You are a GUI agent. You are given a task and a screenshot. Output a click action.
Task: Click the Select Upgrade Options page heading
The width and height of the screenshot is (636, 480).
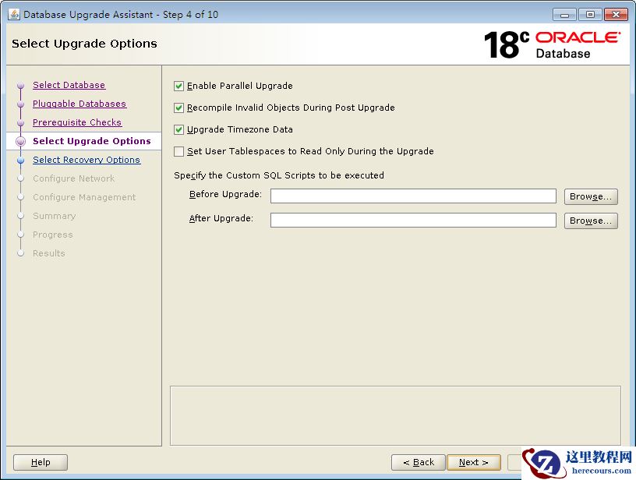[x=84, y=44]
